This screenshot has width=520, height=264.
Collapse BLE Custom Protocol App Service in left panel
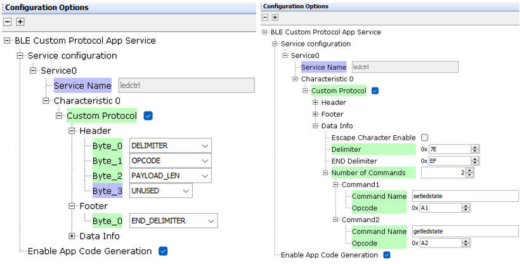click(7, 41)
